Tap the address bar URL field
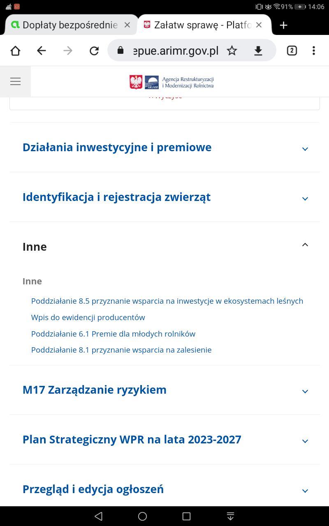This screenshot has width=329, height=526. click(176, 51)
